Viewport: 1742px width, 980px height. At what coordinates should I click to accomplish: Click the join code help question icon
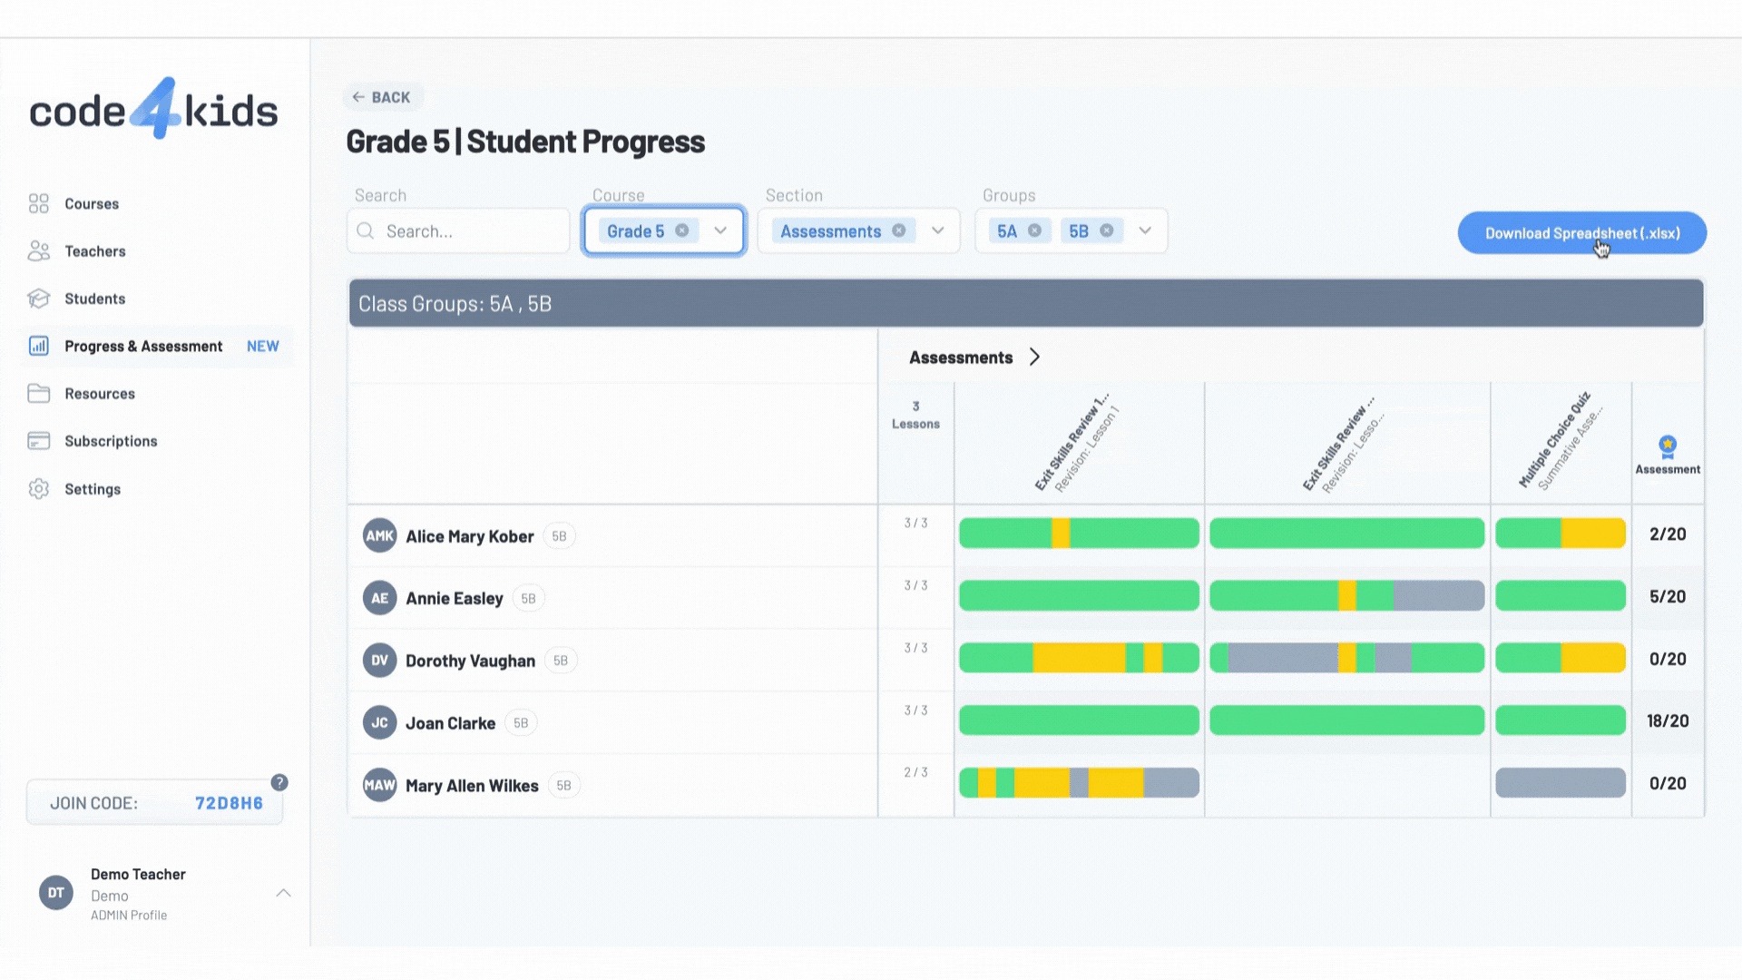click(x=279, y=782)
